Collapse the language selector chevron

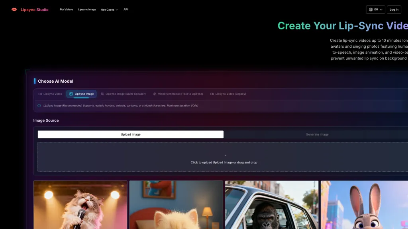381,9
